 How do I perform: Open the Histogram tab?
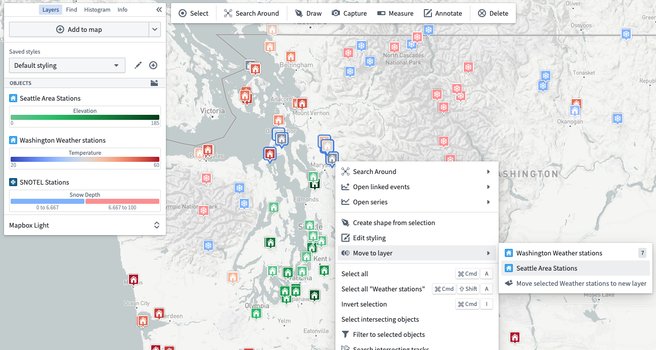click(97, 10)
